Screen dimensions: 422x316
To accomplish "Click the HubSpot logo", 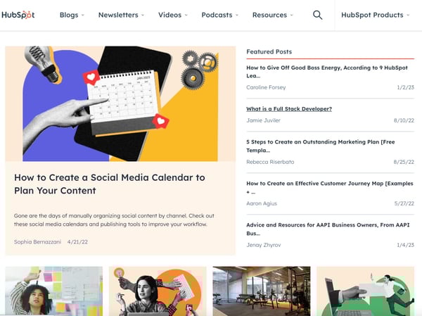I will coord(18,15).
